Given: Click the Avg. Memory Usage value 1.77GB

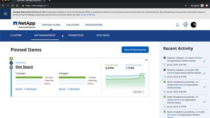Looking at the screenshot, I should [130, 68].
